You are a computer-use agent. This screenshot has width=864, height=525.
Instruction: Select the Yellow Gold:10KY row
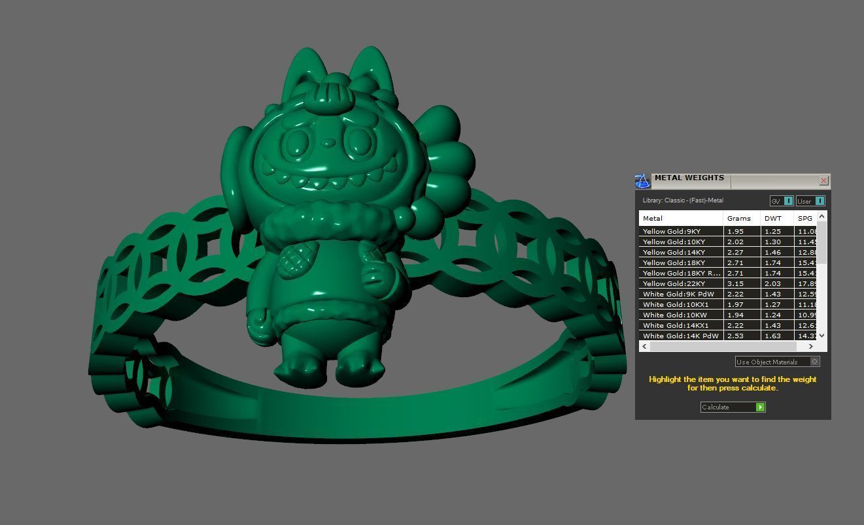pos(728,242)
